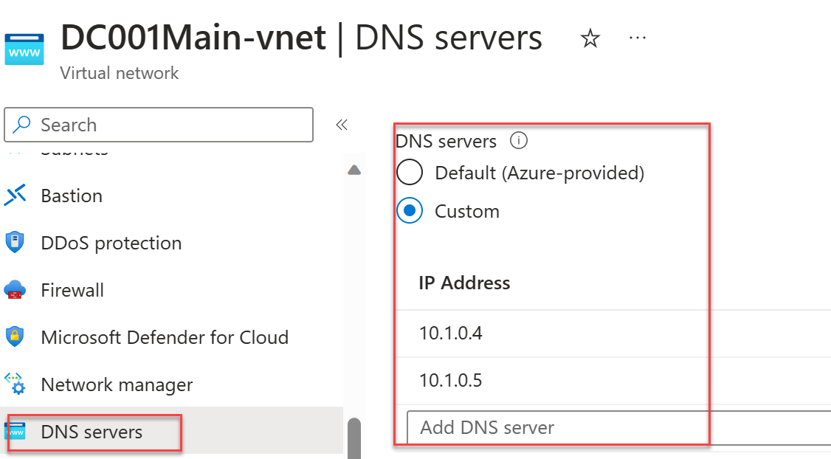The image size is (831, 459).
Task: Click the Add DNS server field
Action: point(619,427)
